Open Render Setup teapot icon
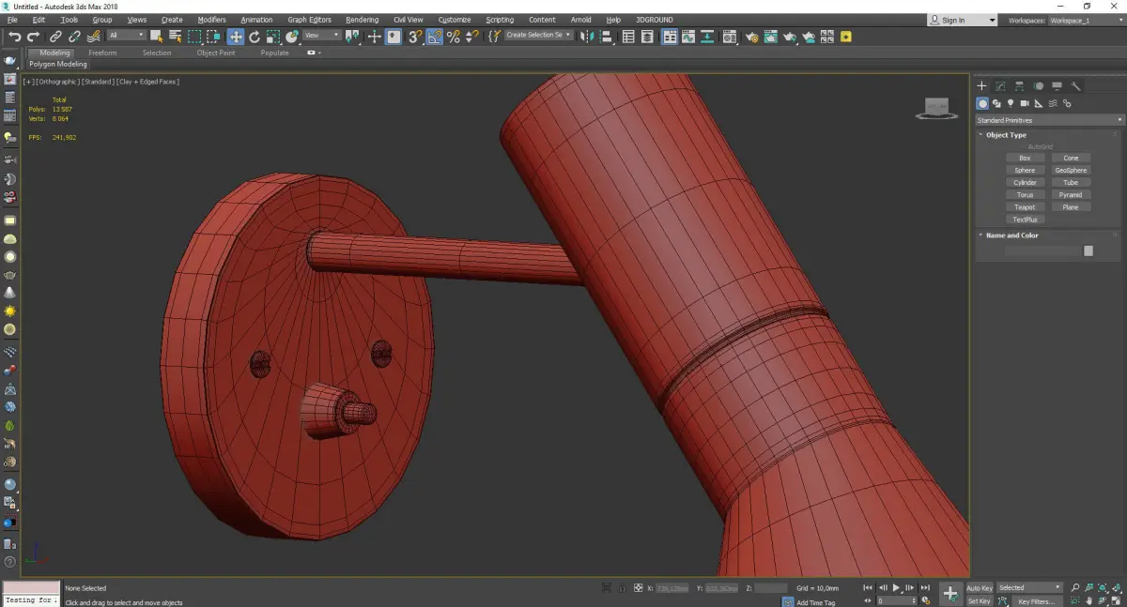This screenshot has width=1127, height=607. [751, 37]
